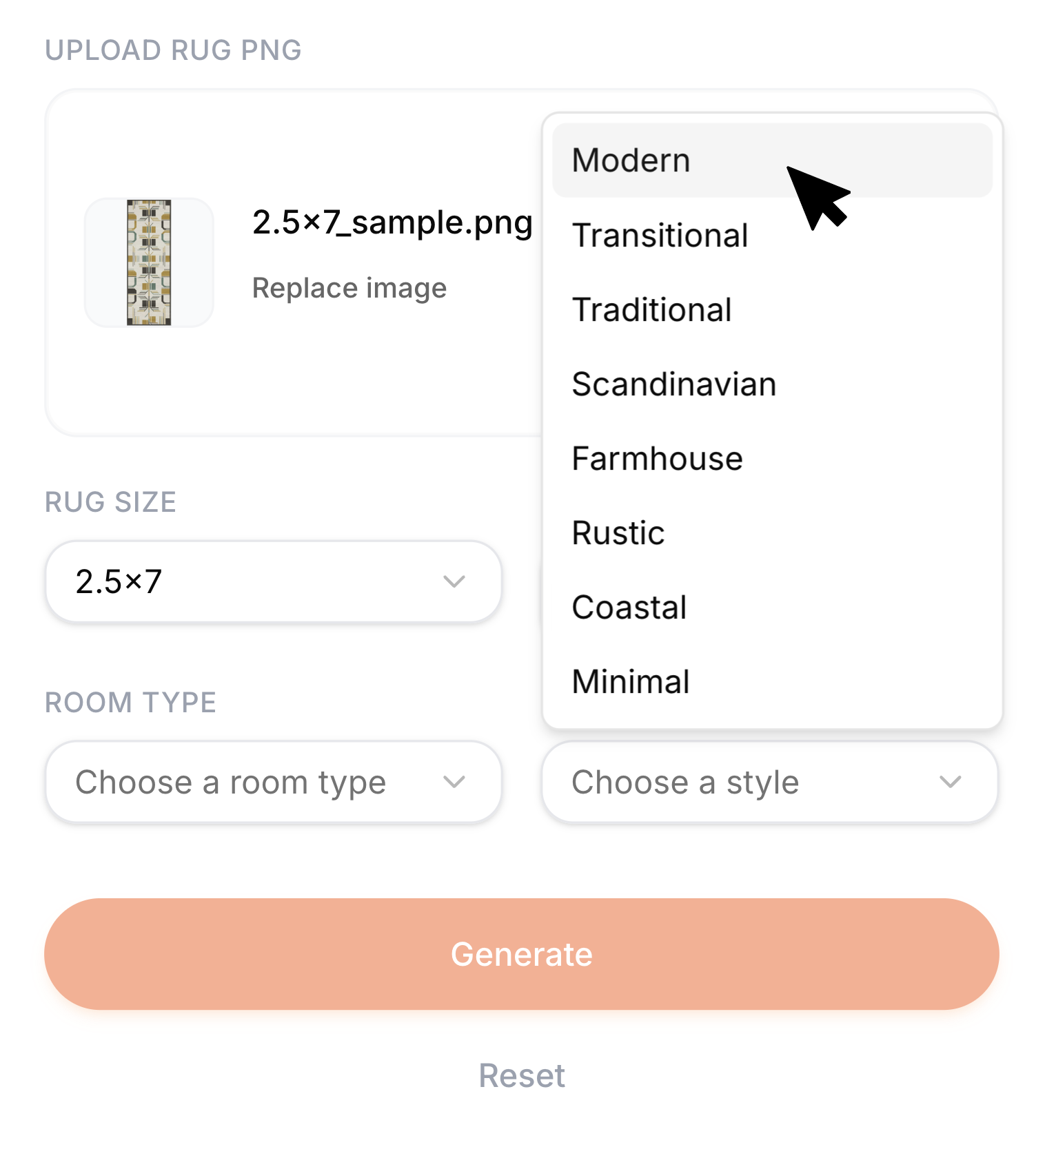Select Scandinavian in the dropdown list
The width and height of the screenshot is (1045, 1149).
pyautogui.click(x=673, y=384)
